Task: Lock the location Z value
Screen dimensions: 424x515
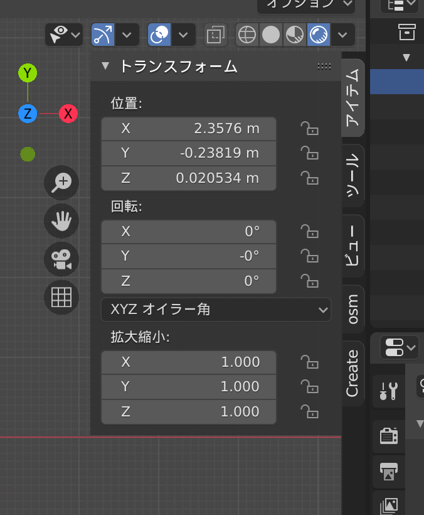Action: point(309,178)
